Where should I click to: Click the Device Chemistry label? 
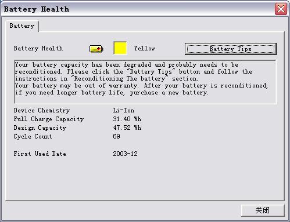pos(42,111)
